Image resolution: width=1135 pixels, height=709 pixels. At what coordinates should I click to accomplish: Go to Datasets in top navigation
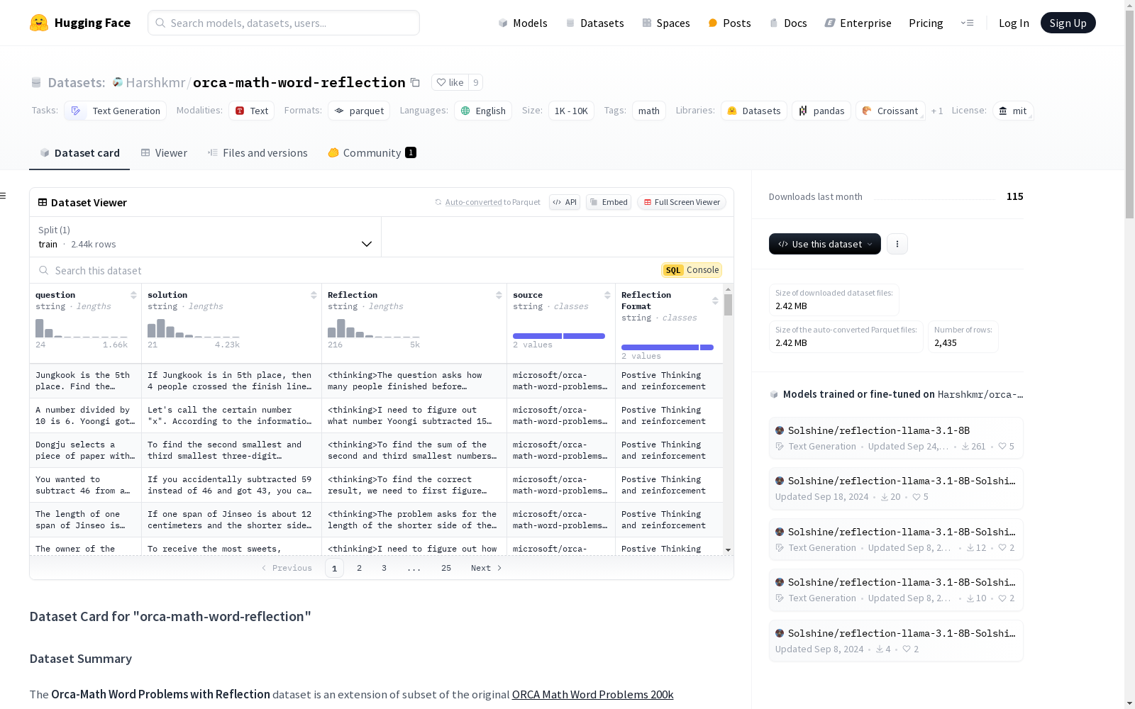click(594, 23)
